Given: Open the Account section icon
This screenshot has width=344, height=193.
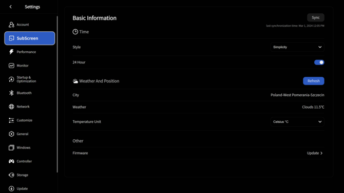Looking at the screenshot, I should pyautogui.click(x=11, y=25).
